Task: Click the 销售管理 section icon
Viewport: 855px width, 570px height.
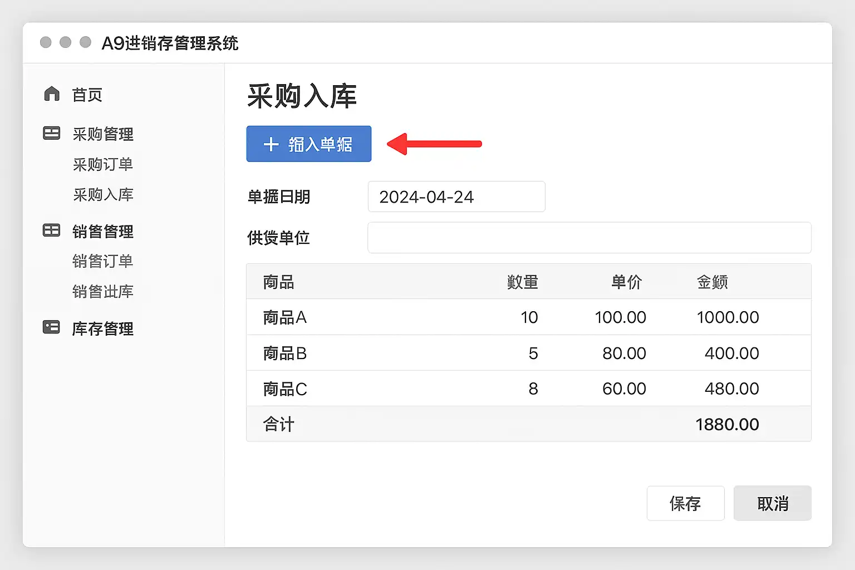Action: coord(52,230)
